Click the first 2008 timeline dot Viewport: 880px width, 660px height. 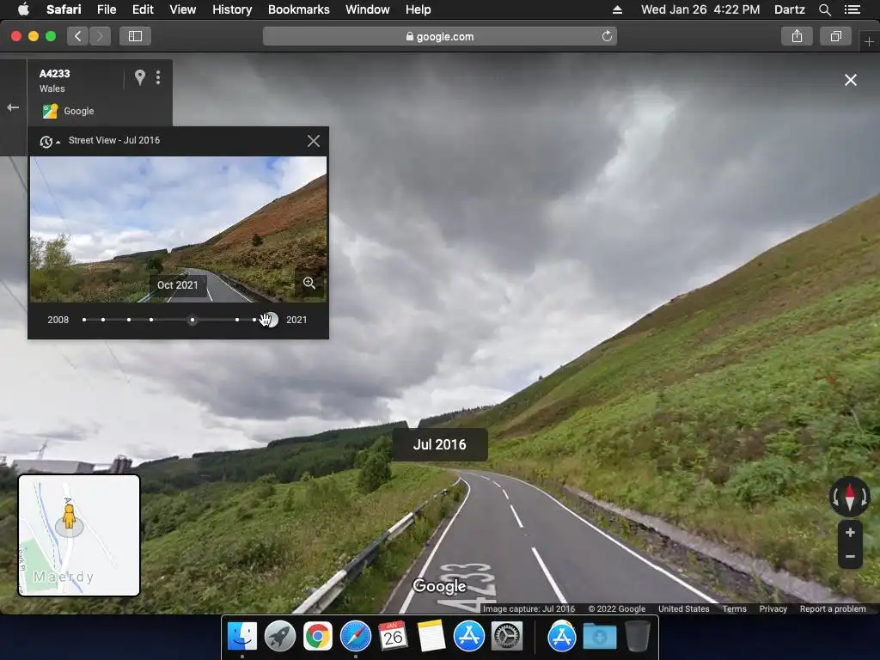click(84, 320)
